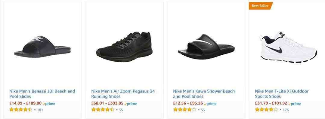Screen dimensions: 325x119
Task: Open the white T-Lite Xi sneaker image
Action: click(288, 47)
